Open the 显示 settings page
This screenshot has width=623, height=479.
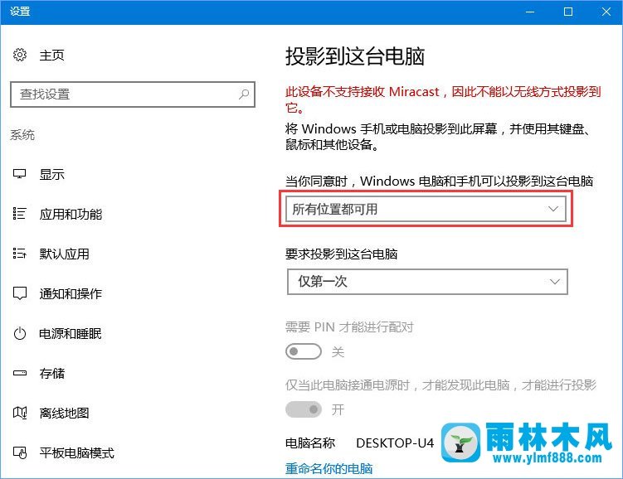51,174
